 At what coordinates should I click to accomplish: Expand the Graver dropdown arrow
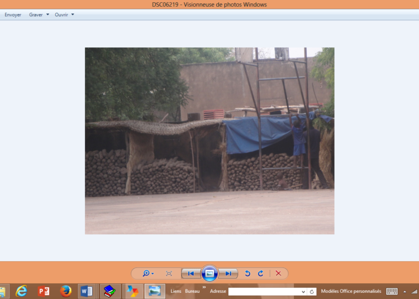point(47,15)
